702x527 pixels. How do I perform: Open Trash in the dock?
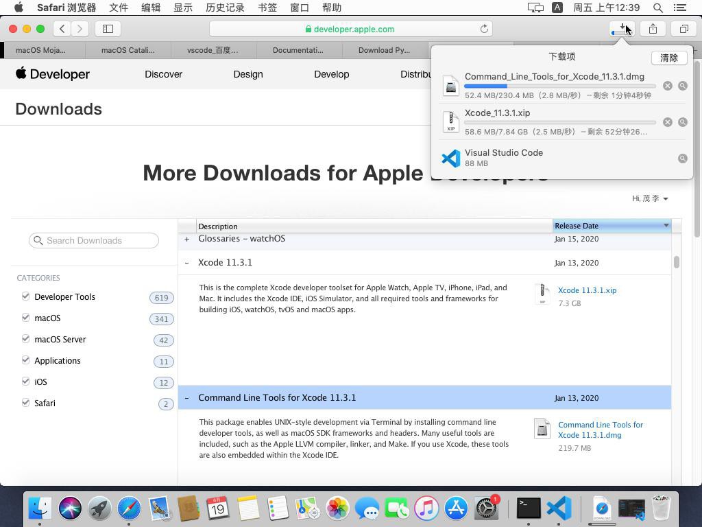coord(661,508)
